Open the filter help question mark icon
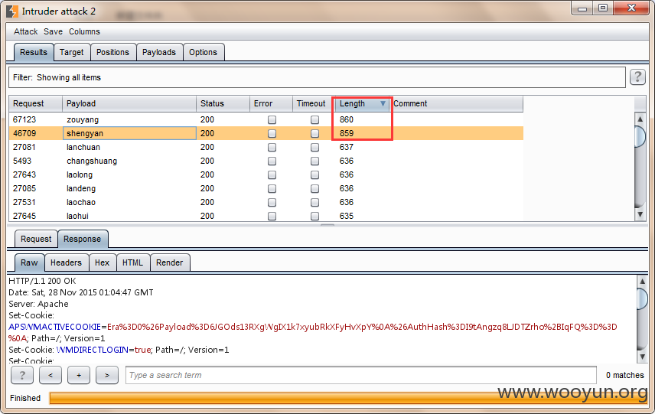Image resolution: width=655 pixels, height=414 pixels. (x=637, y=77)
